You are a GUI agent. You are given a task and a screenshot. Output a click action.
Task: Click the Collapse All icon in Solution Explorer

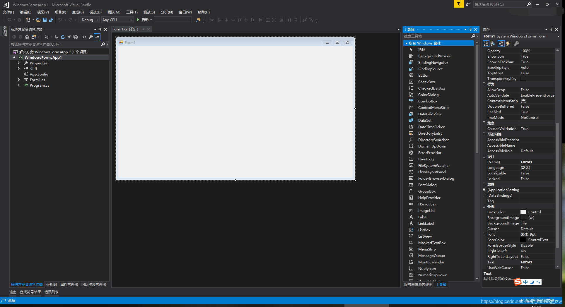(69, 37)
